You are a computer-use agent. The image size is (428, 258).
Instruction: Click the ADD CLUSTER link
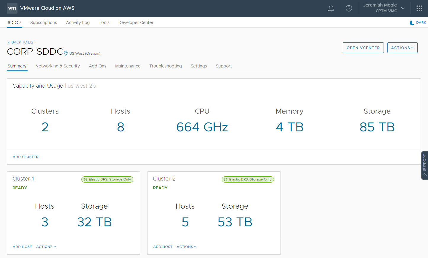tap(25, 157)
